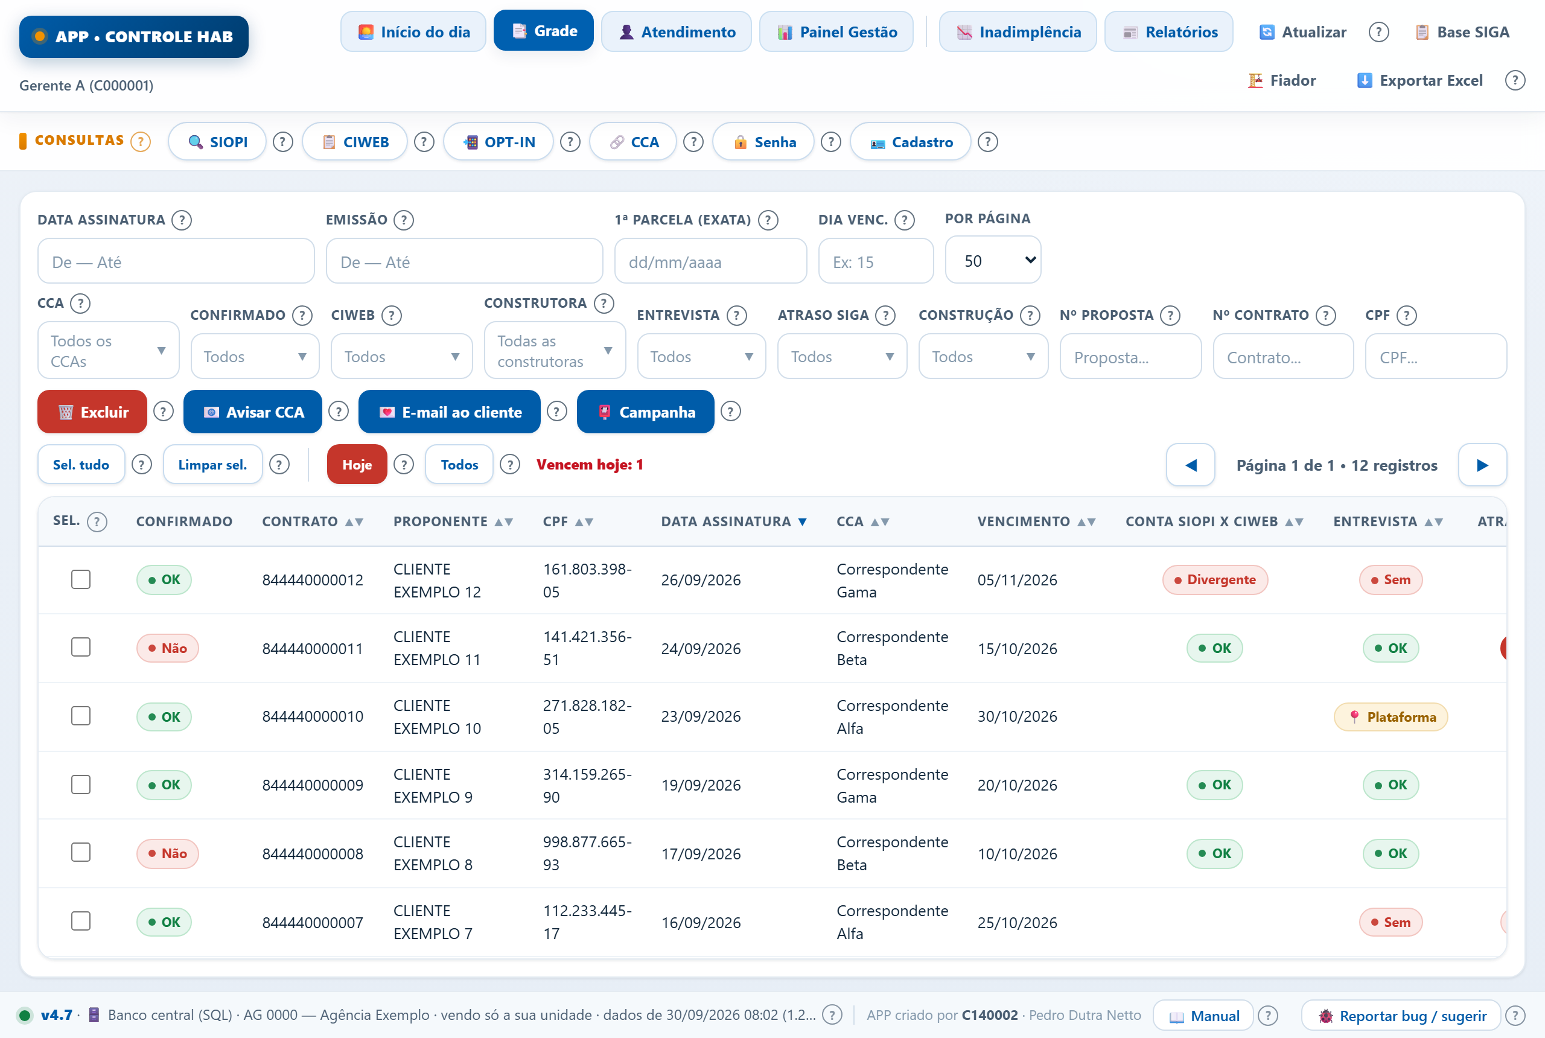Open the SIOPI consulta button
Screen dimensions: 1545x1038
point(217,142)
